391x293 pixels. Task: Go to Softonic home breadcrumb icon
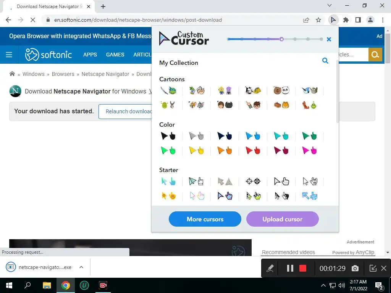(12, 74)
